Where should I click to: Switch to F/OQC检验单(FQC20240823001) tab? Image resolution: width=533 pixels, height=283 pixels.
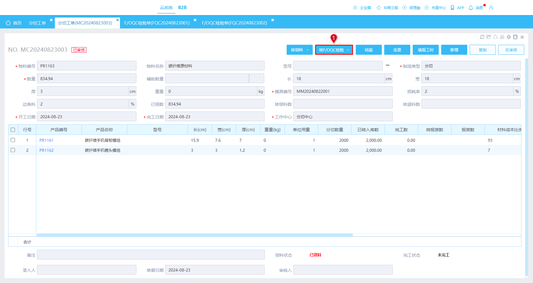tap(157, 23)
